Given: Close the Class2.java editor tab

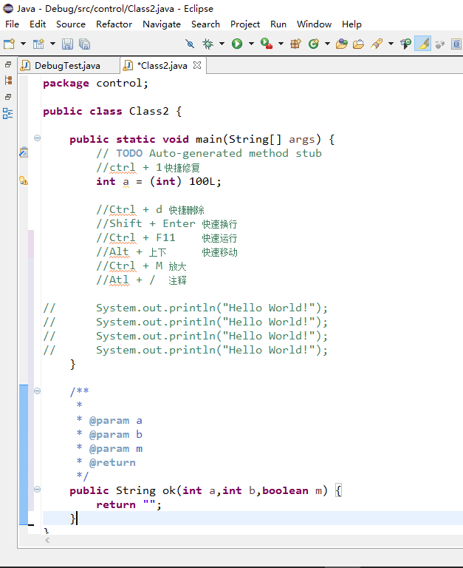Looking at the screenshot, I should point(197,65).
